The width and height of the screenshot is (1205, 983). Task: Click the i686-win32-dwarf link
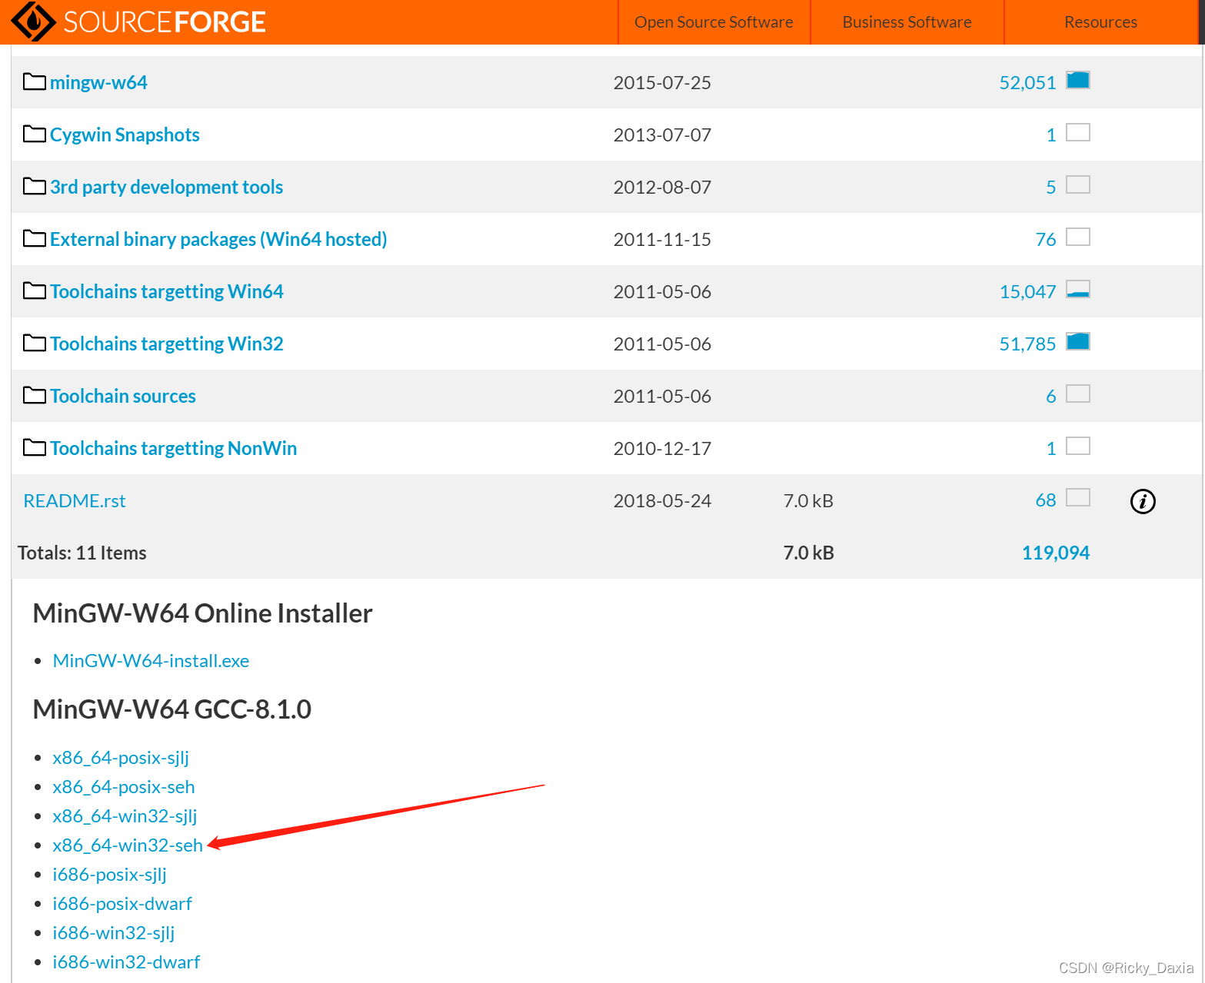pos(126,962)
